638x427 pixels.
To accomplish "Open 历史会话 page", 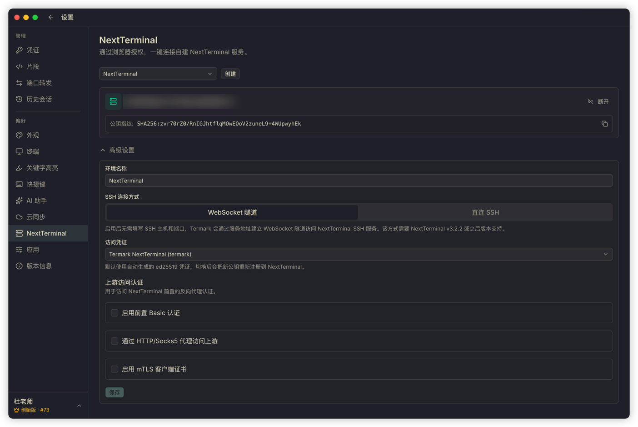I will 48,99.
